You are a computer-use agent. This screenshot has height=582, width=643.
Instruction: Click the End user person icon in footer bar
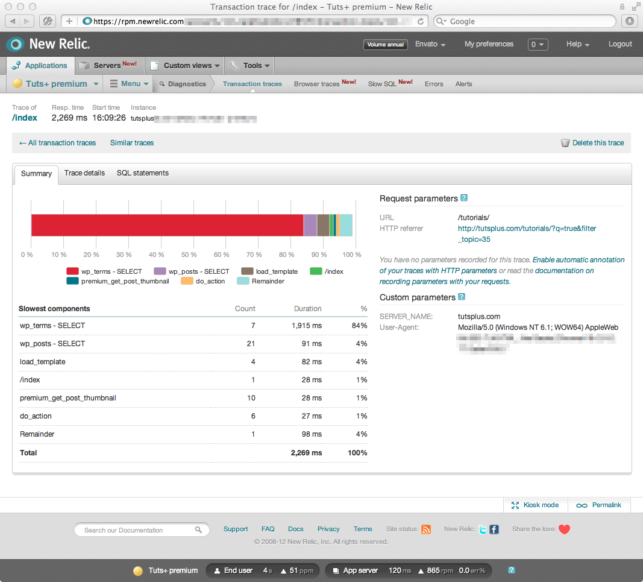click(x=218, y=571)
